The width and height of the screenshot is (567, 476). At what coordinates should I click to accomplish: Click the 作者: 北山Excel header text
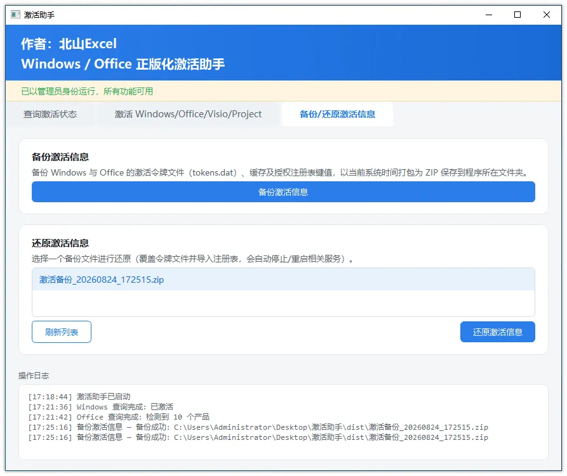click(69, 44)
